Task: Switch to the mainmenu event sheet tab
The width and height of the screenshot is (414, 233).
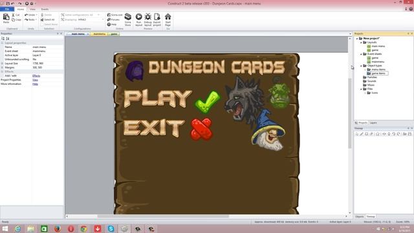Action: point(99,34)
